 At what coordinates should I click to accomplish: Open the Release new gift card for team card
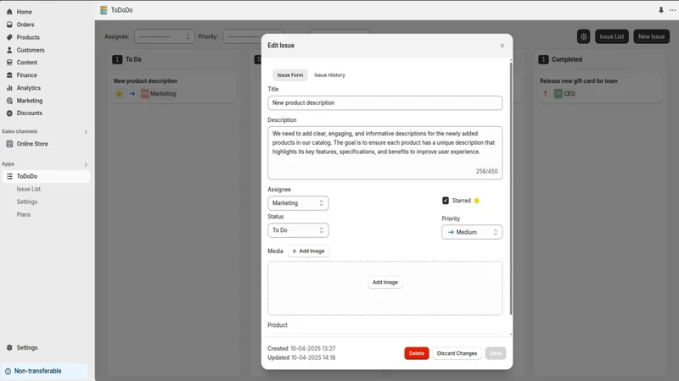click(600, 87)
